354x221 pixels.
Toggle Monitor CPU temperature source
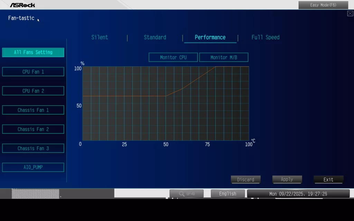(173, 57)
